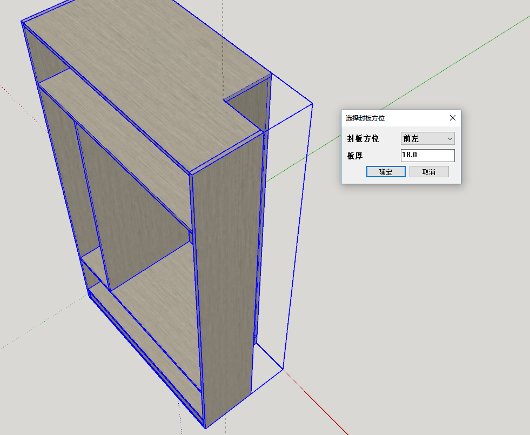530x435 pixels.
Task: Click the 板厚 label text
Action: (x=355, y=156)
